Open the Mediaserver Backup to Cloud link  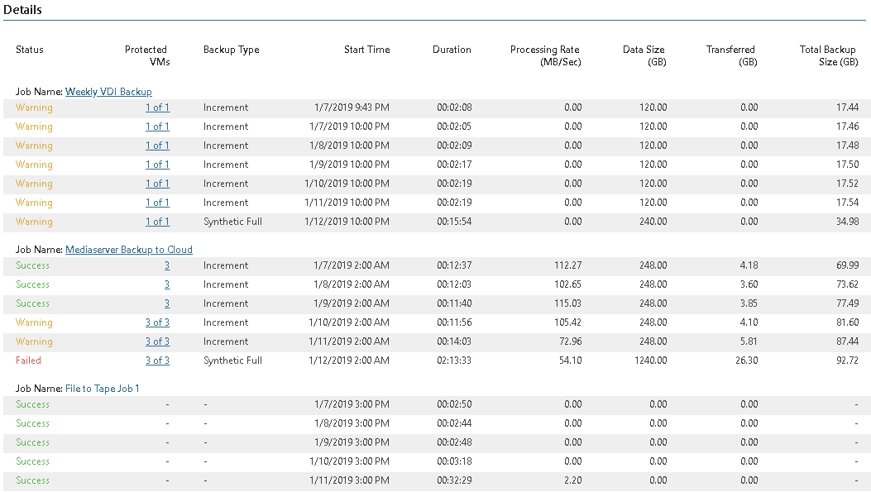point(129,250)
